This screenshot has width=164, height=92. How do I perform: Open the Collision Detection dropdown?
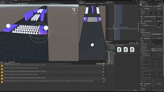(157, 51)
